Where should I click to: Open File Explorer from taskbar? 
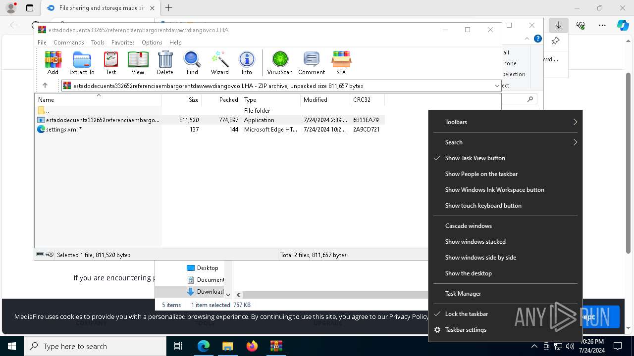coord(228,346)
